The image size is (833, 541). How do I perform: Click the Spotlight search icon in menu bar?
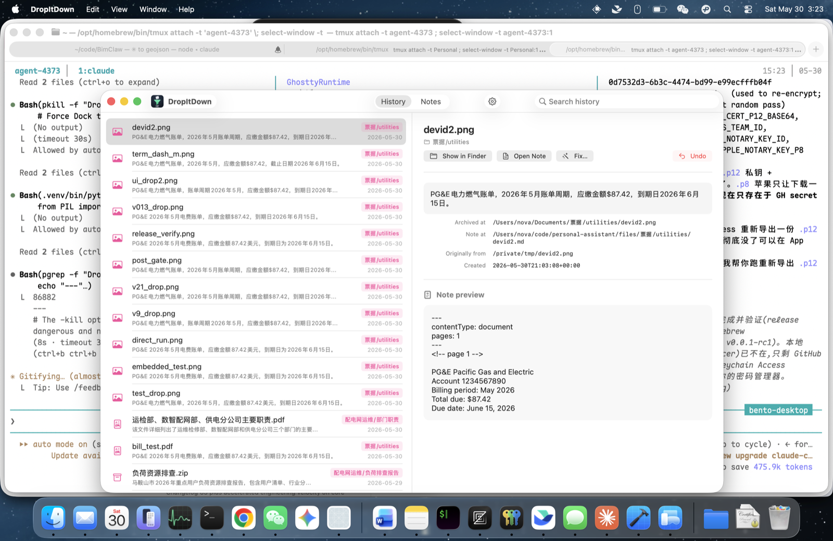click(727, 9)
